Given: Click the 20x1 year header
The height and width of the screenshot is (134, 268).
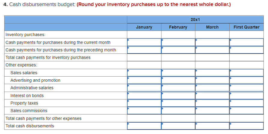Looking at the screenshot, I should (x=195, y=20).
